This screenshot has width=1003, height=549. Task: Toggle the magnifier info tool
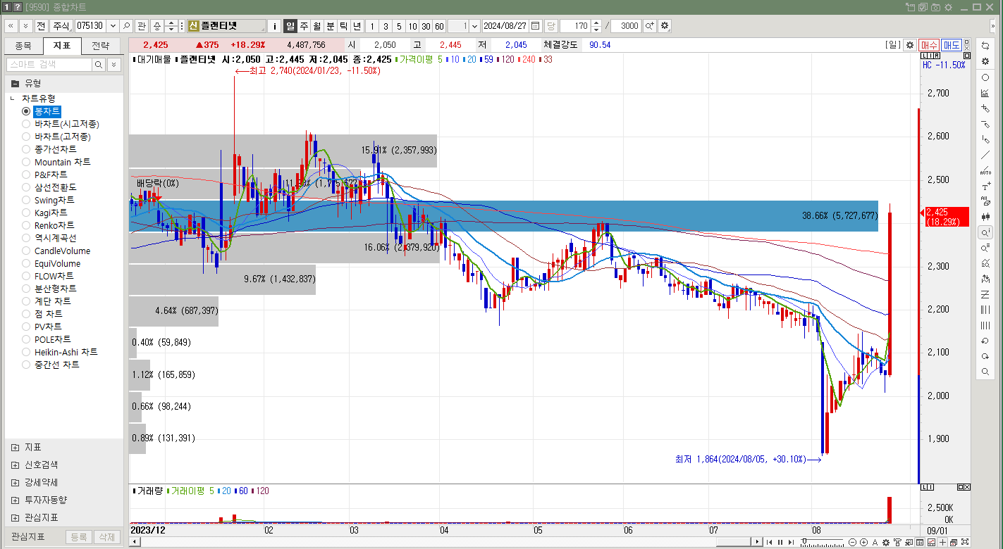pyautogui.click(x=985, y=232)
